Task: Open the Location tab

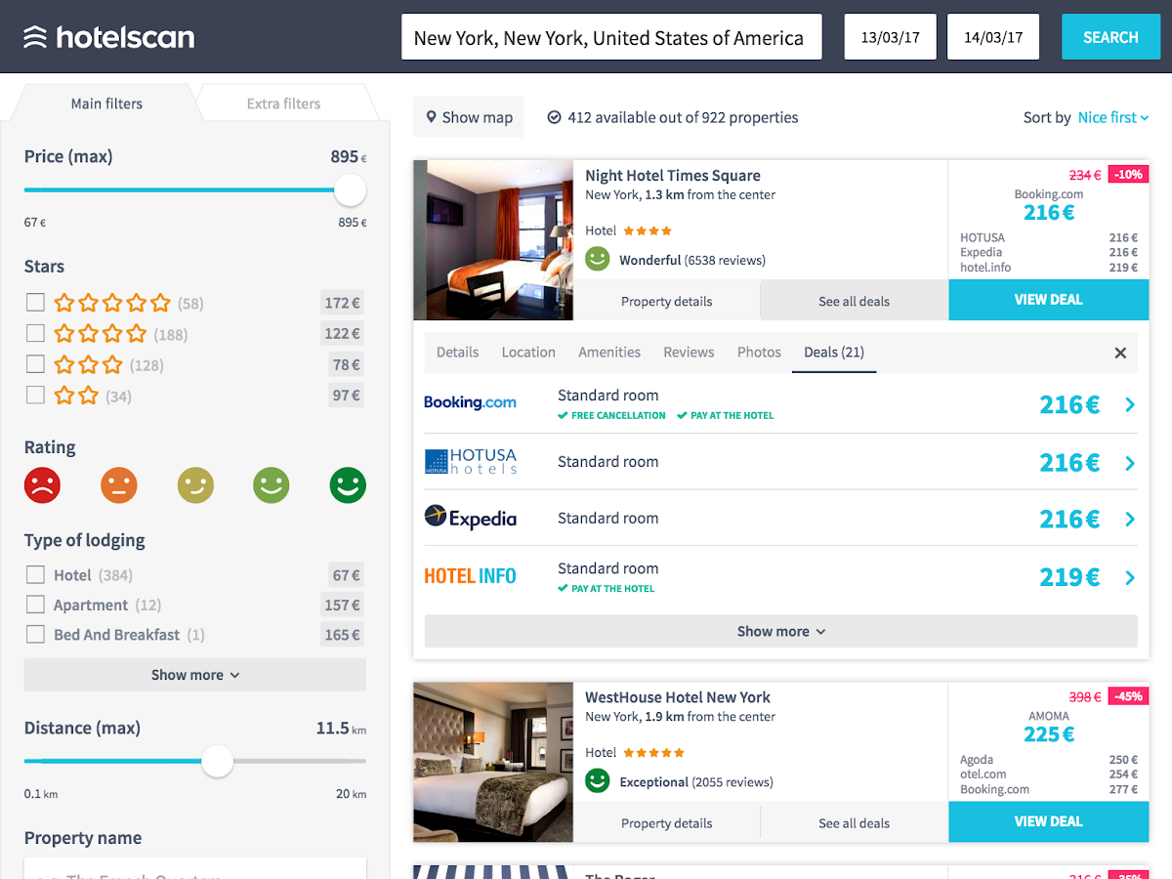Action: pos(528,353)
